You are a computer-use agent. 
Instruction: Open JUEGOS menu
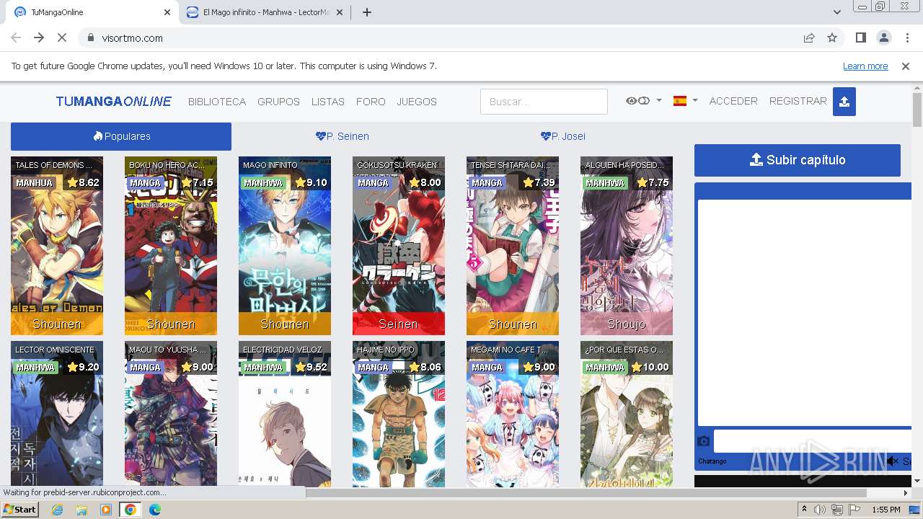[417, 102]
